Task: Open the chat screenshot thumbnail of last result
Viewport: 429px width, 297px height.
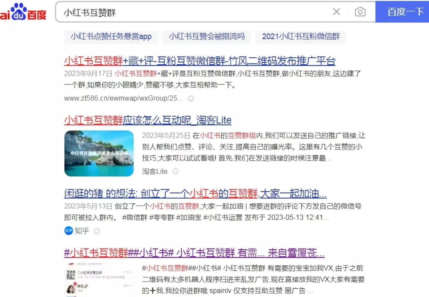Action: click(99, 280)
